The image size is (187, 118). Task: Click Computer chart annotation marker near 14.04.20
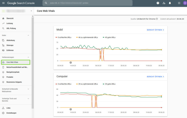71,109
